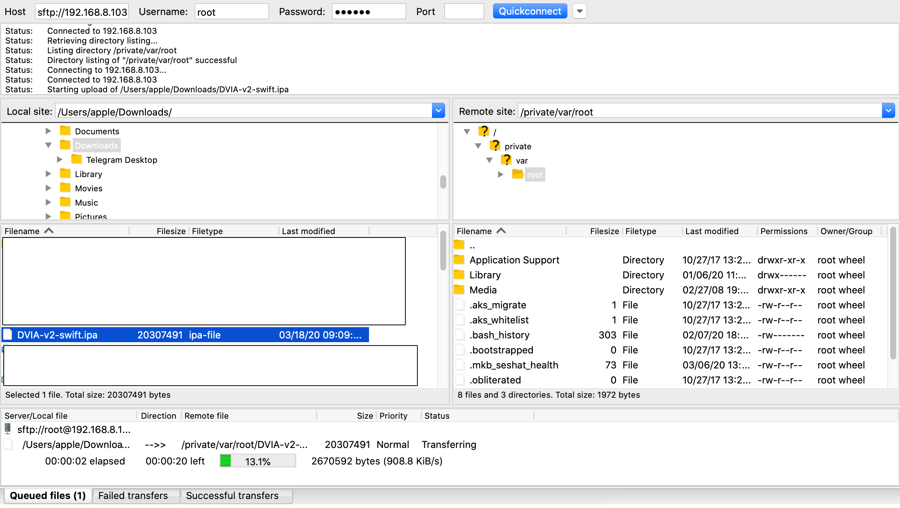Screen dimensions: 900x508
Task: Switch to the Successful transfers tab
Action: click(232, 496)
